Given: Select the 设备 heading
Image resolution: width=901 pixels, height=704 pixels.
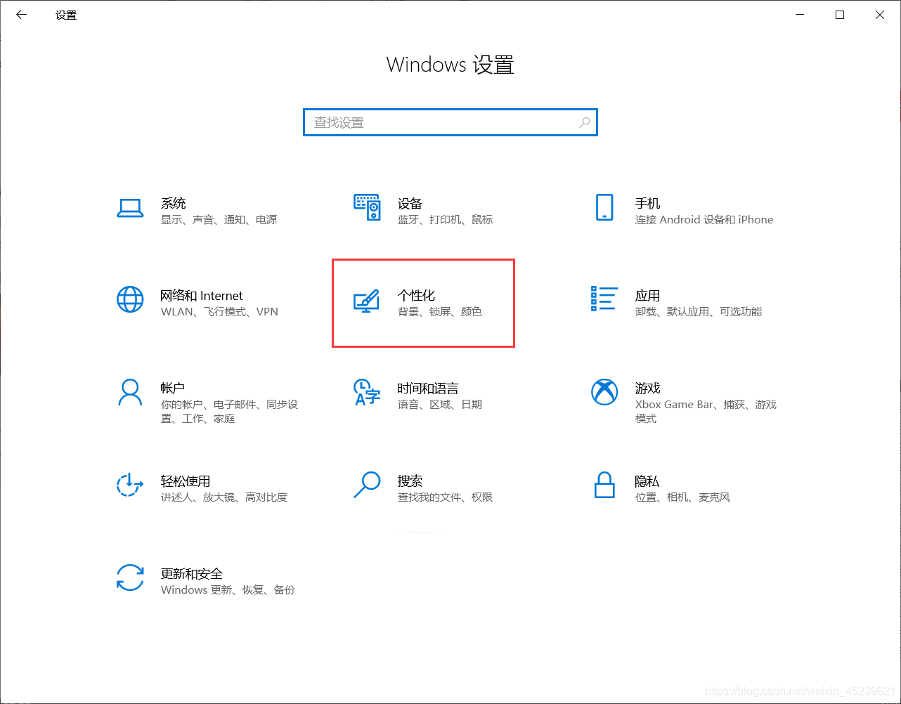Looking at the screenshot, I should (410, 204).
